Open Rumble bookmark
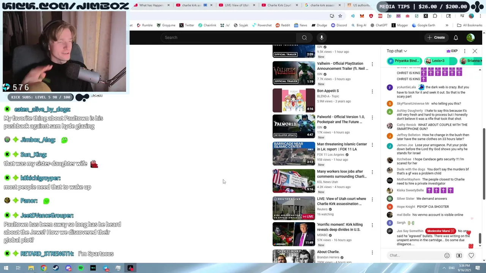The height and width of the screenshot is (273, 486). [x=144, y=25]
